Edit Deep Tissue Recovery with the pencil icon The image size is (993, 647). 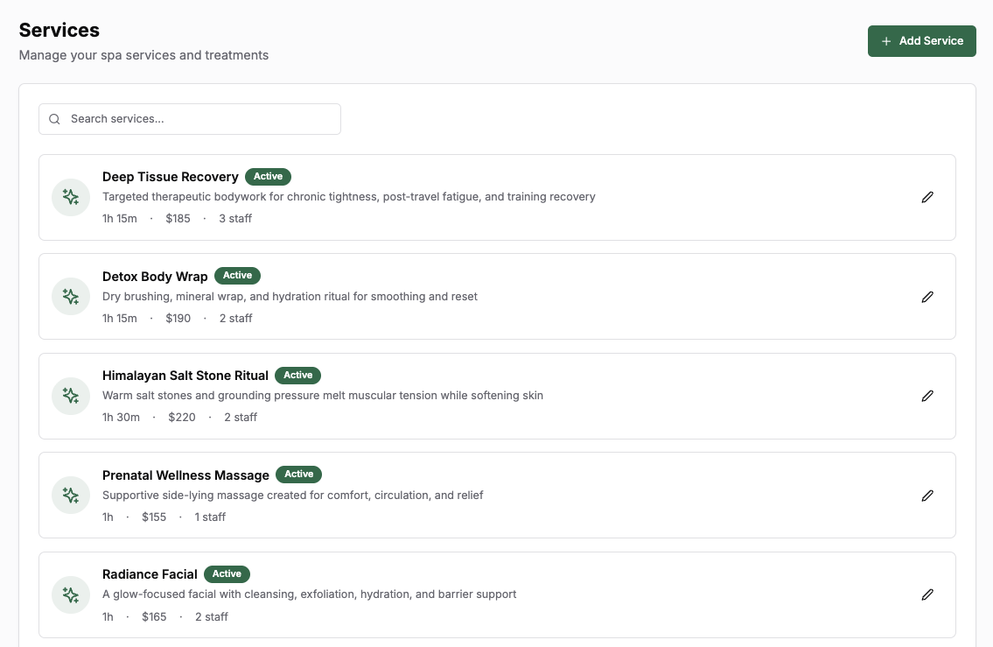point(927,197)
